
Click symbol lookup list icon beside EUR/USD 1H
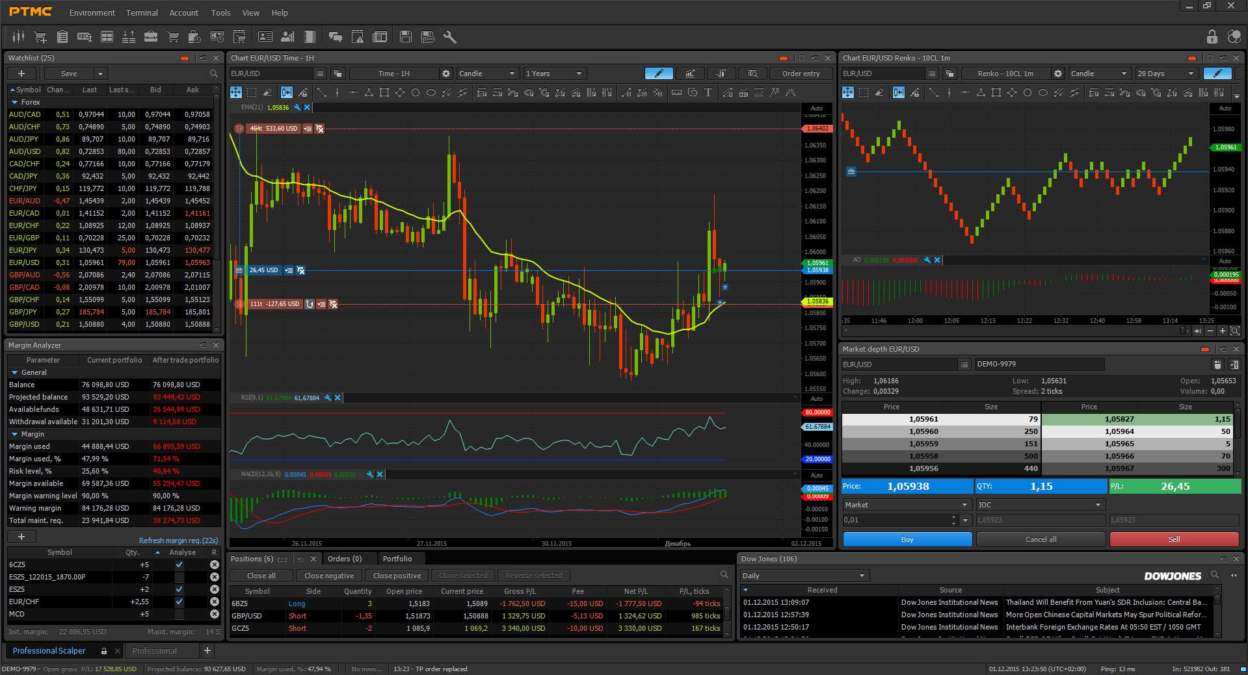click(319, 73)
